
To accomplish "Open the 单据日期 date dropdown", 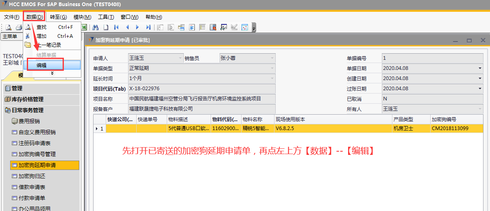I will tap(479, 68).
